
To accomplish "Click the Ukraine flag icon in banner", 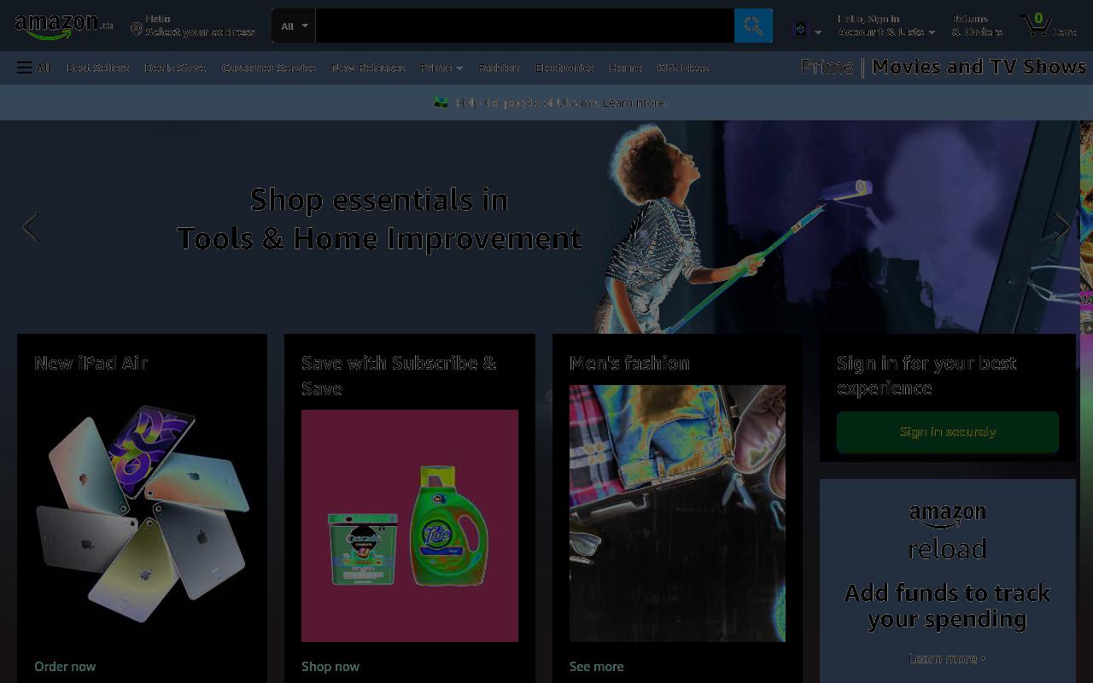I will point(441,102).
